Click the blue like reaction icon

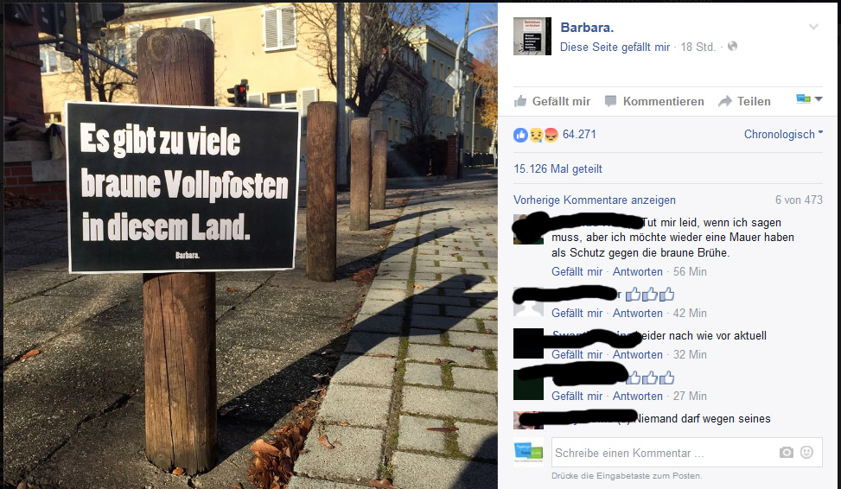click(x=520, y=135)
